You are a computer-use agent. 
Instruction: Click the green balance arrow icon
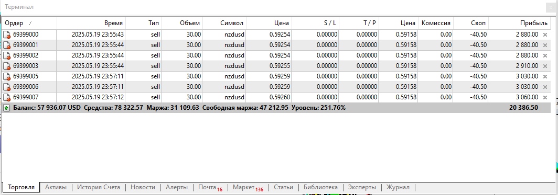click(6, 108)
